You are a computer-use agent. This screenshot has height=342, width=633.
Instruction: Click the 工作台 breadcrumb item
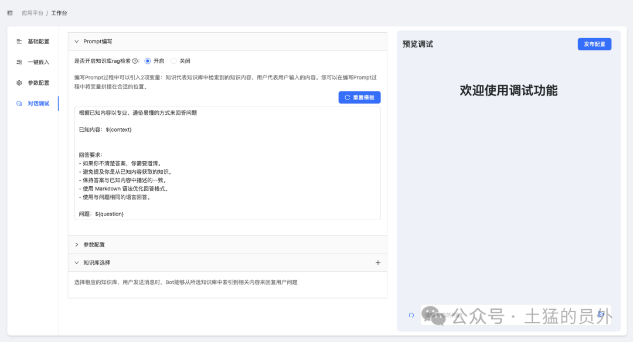(59, 13)
